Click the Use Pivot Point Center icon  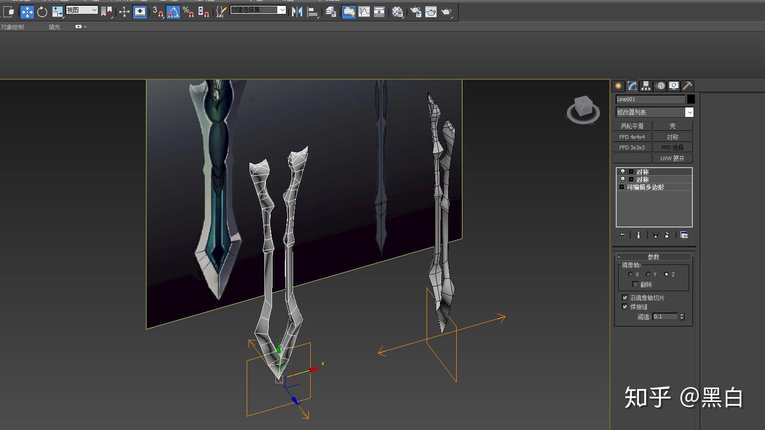pos(107,11)
